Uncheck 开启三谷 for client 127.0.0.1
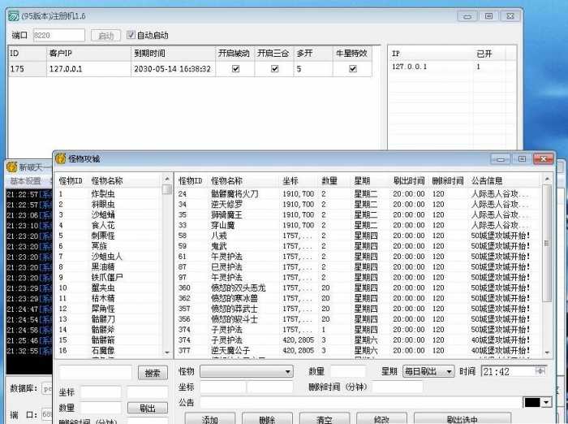 coord(274,69)
